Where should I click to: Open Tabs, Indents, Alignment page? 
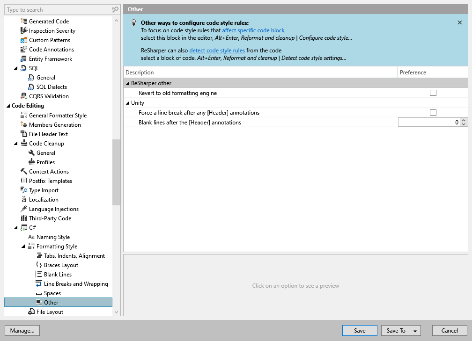point(74,255)
